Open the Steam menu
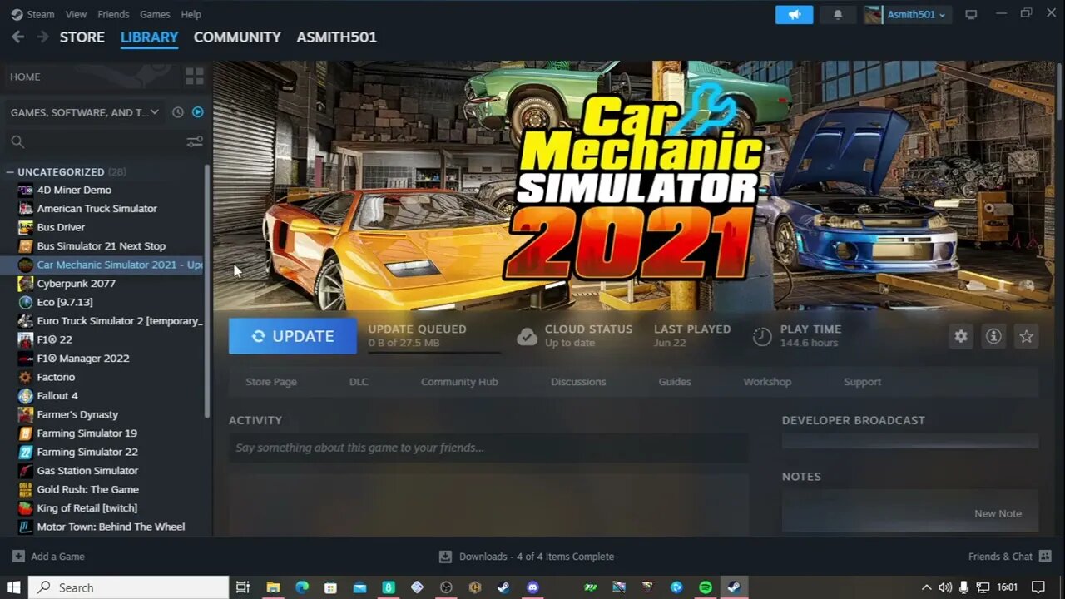 40,14
